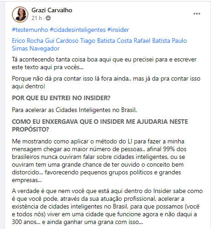This screenshot has height=229, width=211.
Task: Open the #testemunho hashtag
Action: point(30,30)
